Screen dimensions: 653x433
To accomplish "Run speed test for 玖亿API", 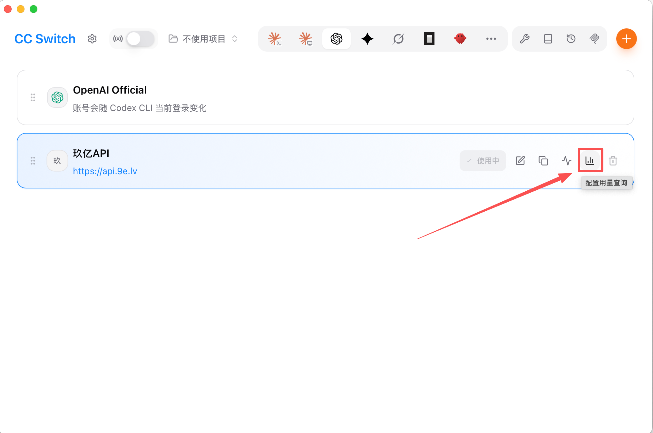I will click(x=567, y=161).
